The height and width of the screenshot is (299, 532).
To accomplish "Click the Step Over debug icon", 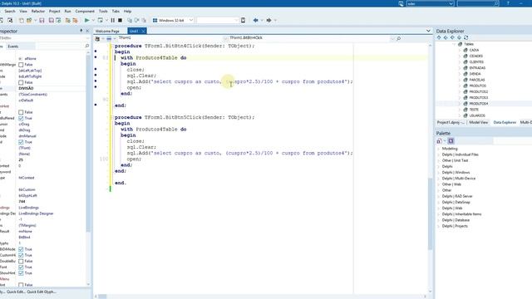I will point(136,20).
